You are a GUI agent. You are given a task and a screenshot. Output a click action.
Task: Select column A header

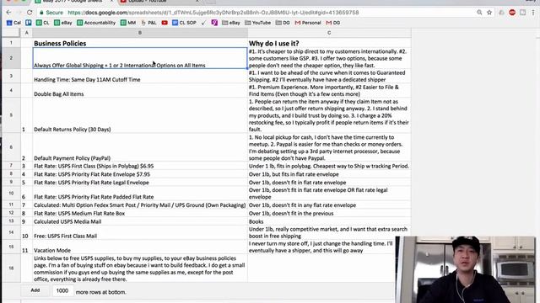click(x=26, y=33)
